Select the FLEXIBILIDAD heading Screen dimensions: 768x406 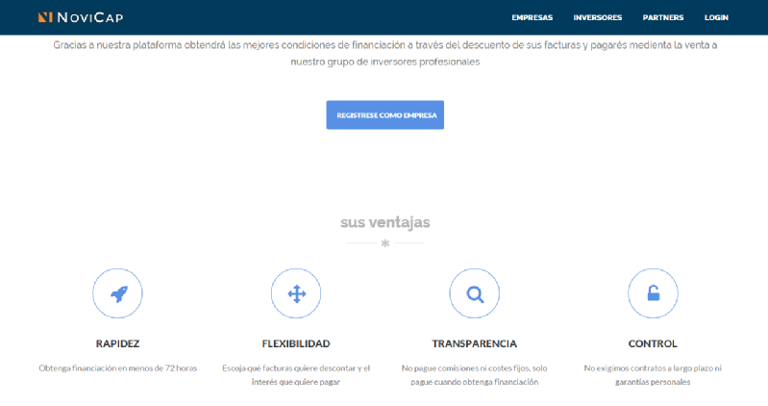point(296,343)
